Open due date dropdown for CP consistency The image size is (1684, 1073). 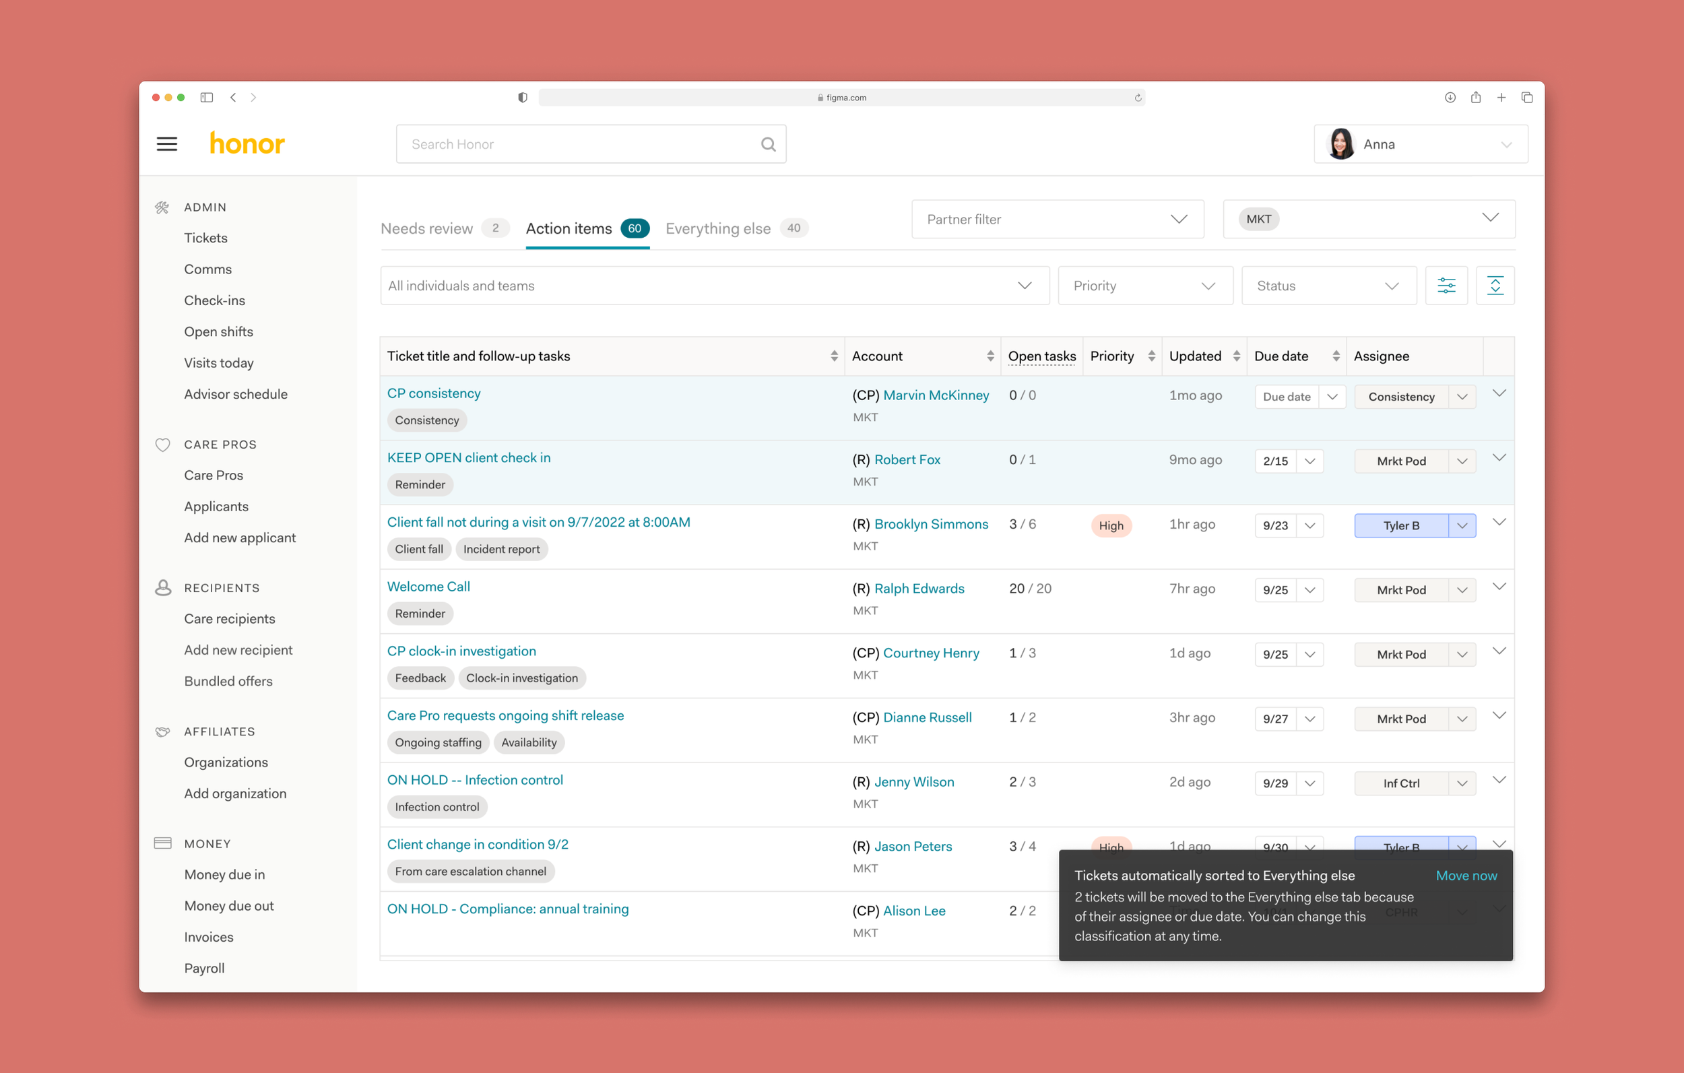1332,397
